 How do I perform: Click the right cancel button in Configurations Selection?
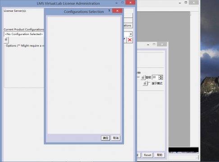116,138
